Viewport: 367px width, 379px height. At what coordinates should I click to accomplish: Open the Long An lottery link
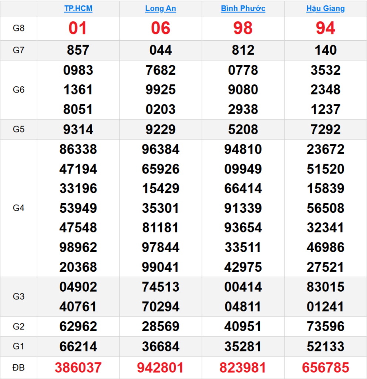(161, 9)
